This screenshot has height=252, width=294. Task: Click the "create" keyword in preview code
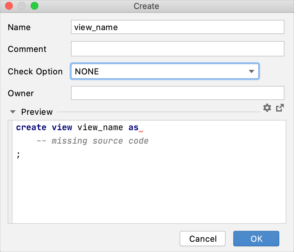tap(31, 128)
